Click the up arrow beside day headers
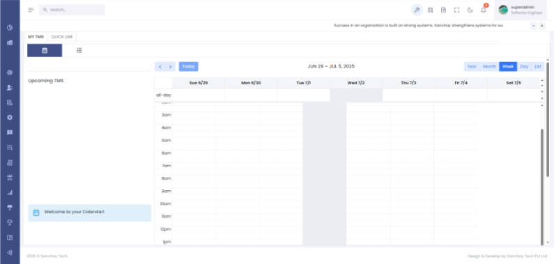This screenshot has width=554, height=264. point(542,81)
